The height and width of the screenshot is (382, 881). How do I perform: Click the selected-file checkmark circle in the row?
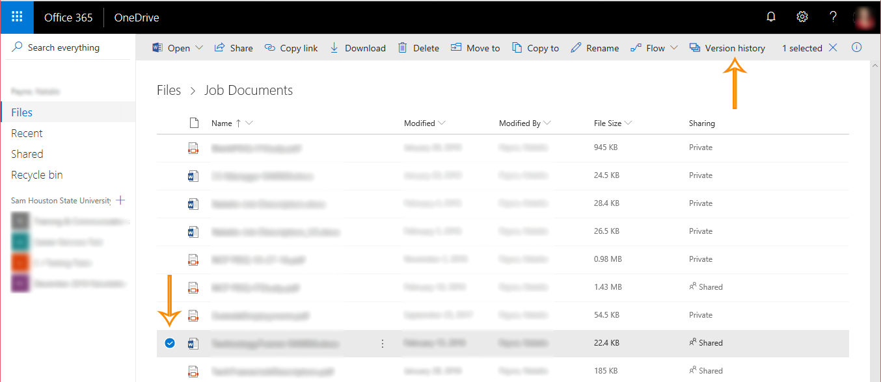(x=169, y=342)
